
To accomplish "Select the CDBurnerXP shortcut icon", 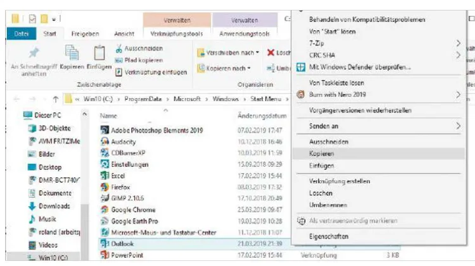I will point(104,153).
